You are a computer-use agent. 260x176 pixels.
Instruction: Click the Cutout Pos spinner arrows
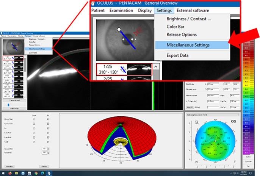point(48,152)
